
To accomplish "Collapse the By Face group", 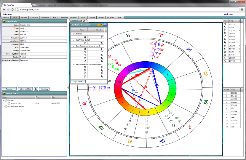I will pyautogui.click(x=73, y=34).
